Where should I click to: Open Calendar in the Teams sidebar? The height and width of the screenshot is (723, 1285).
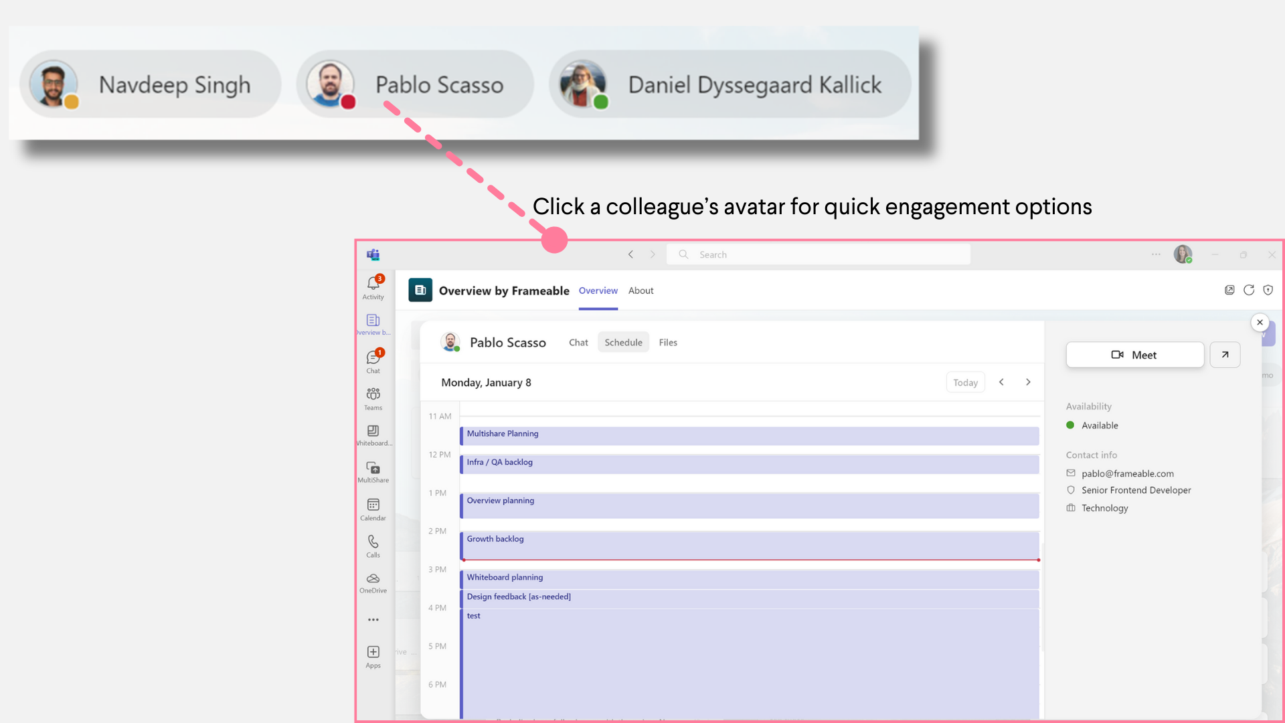[x=373, y=509]
